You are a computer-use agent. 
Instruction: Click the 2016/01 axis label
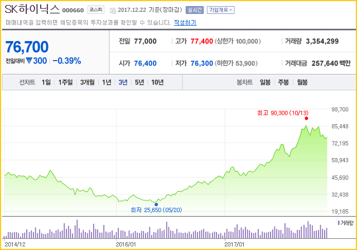[x=126, y=244]
